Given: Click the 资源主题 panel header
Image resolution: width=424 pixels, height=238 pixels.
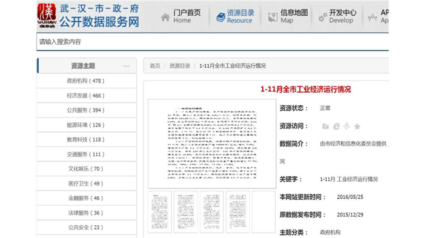Looking at the screenshot, I should 87,66.
